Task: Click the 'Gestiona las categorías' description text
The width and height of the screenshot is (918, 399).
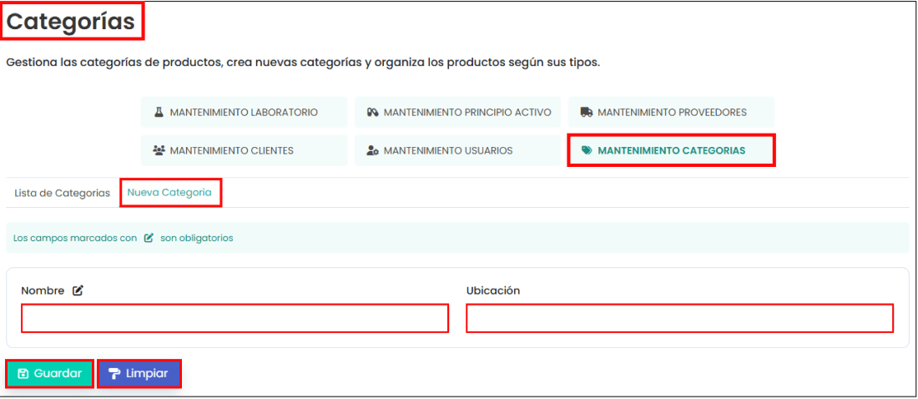Action: pyautogui.click(x=302, y=63)
